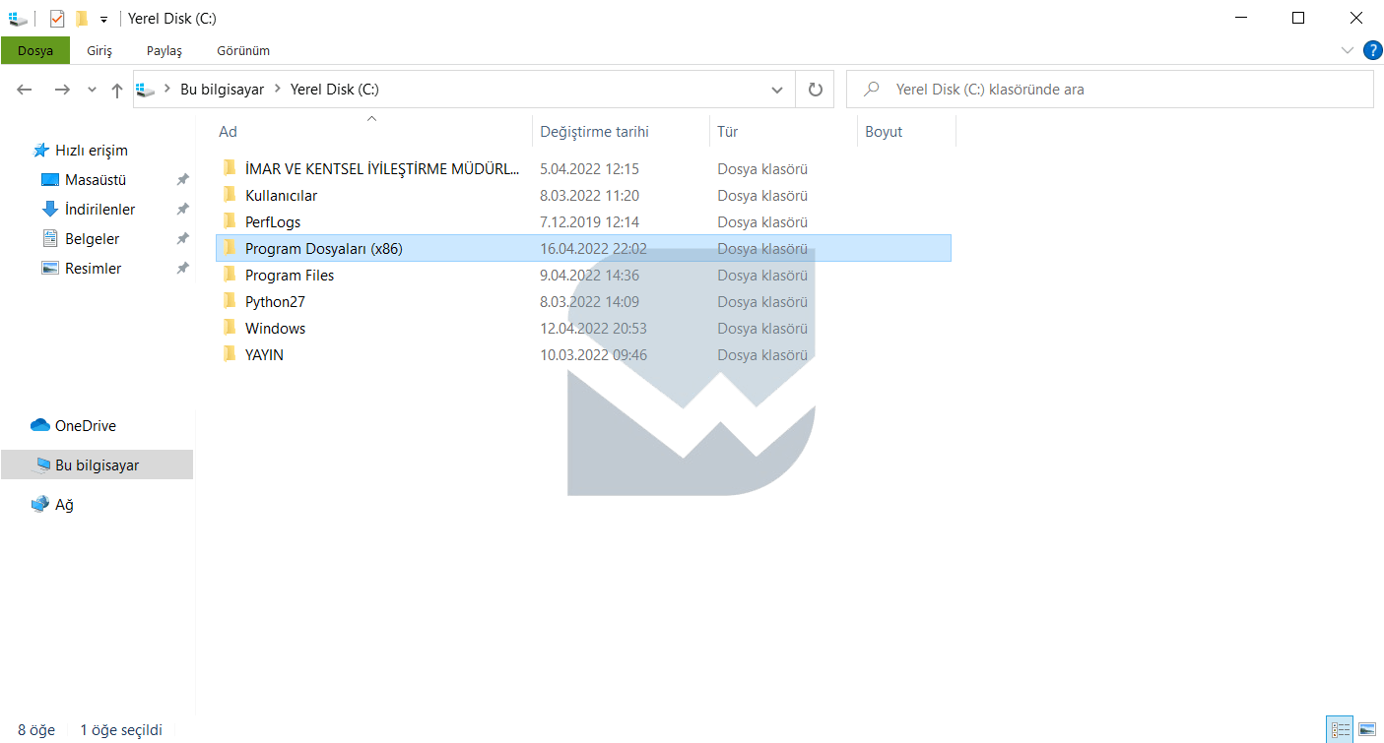
Task: Click the Back navigation arrow
Action: point(25,90)
